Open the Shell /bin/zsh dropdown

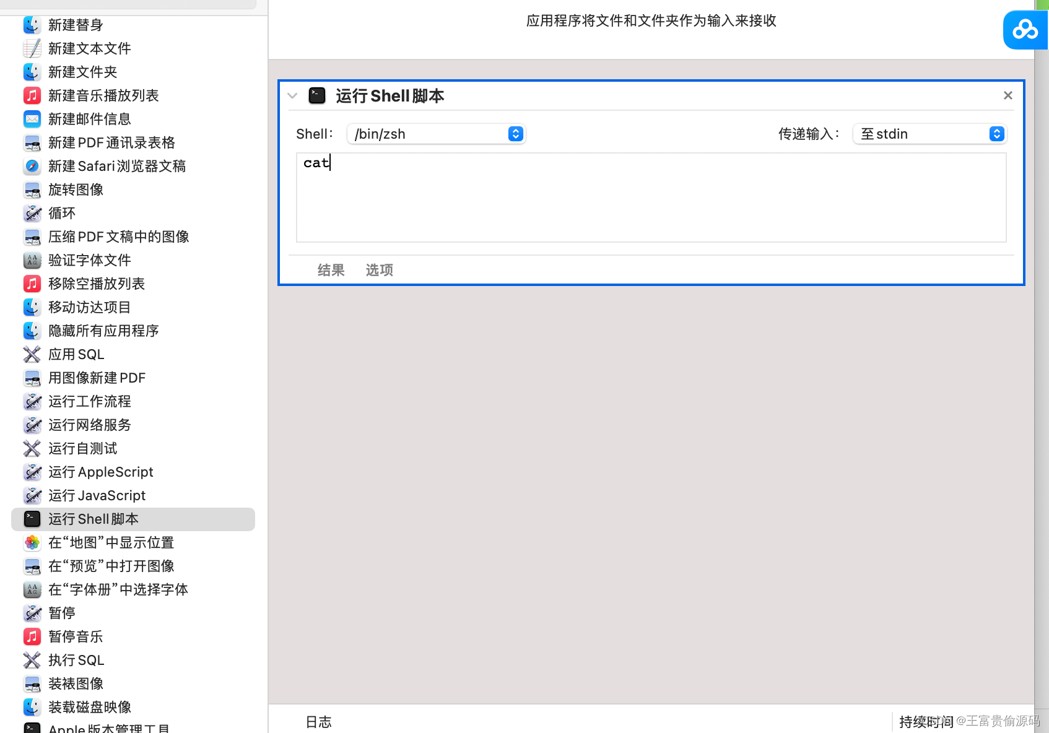(x=437, y=134)
